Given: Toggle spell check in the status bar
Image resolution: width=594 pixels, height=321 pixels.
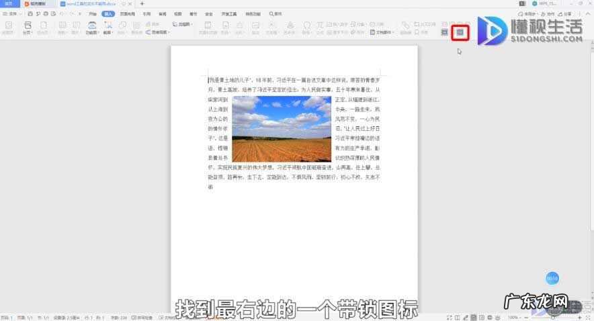Looking at the screenshot, I should [142, 318].
